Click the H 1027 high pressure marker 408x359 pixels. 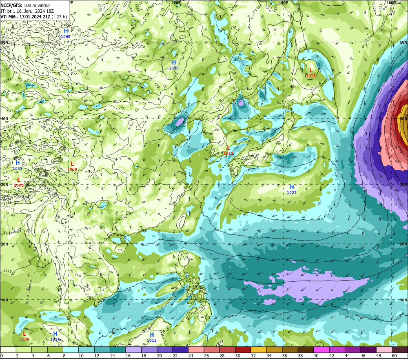coord(292,190)
